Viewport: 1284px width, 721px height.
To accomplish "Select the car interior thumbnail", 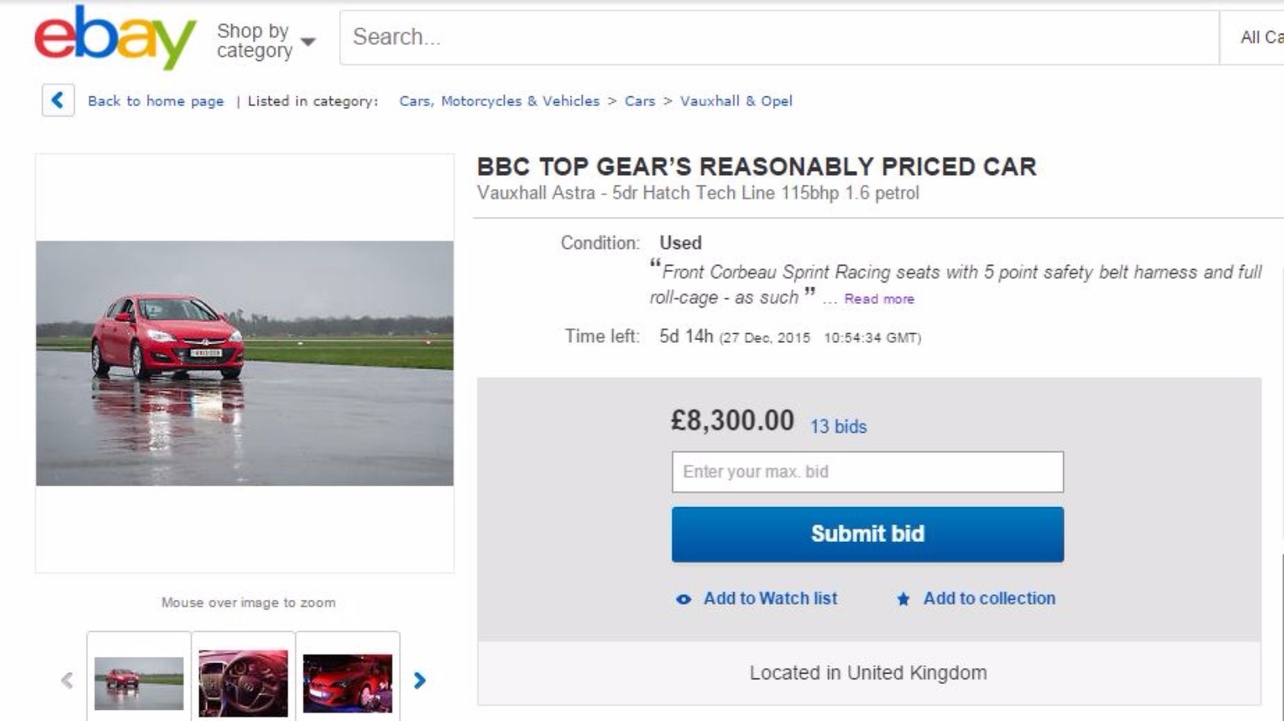I will pos(243,682).
